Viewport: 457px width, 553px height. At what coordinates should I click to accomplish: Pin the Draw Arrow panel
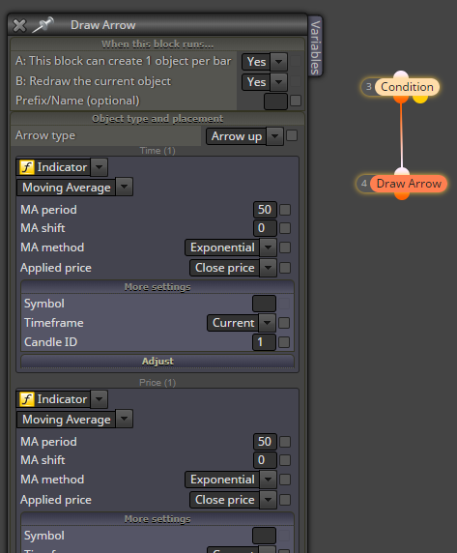[x=43, y=25]
